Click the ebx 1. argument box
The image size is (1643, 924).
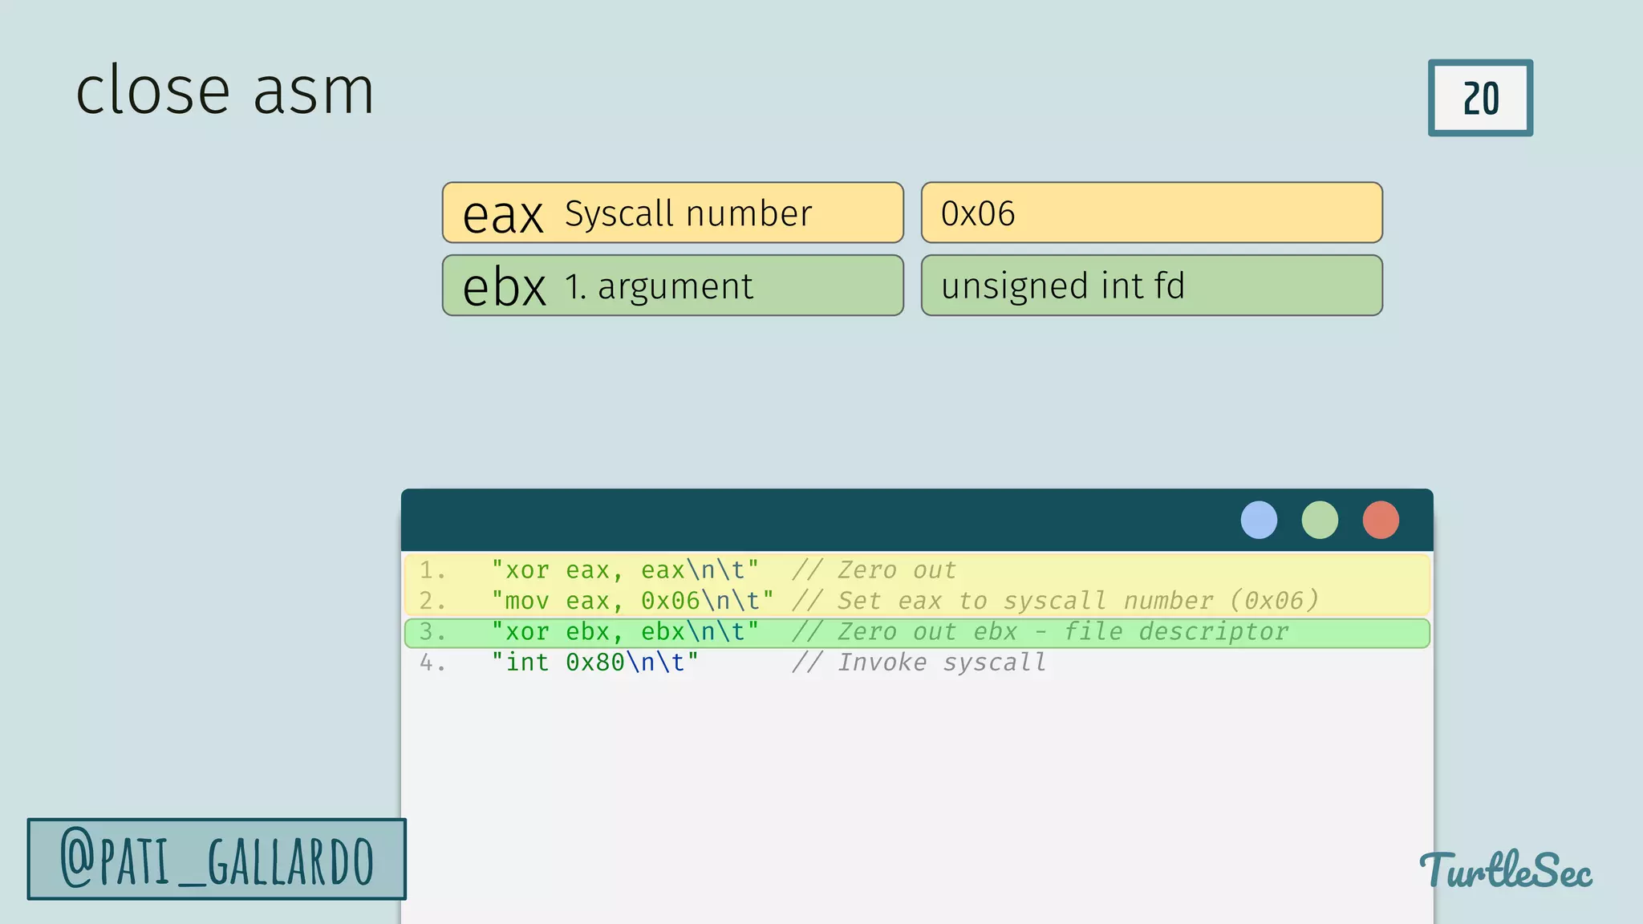click(672, 286)
